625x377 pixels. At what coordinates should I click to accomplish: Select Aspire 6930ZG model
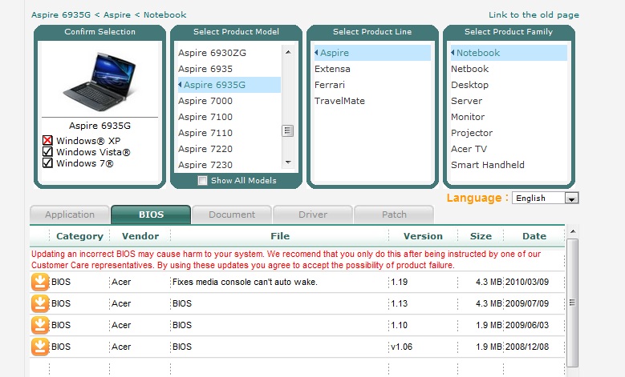tap(229, 53)
